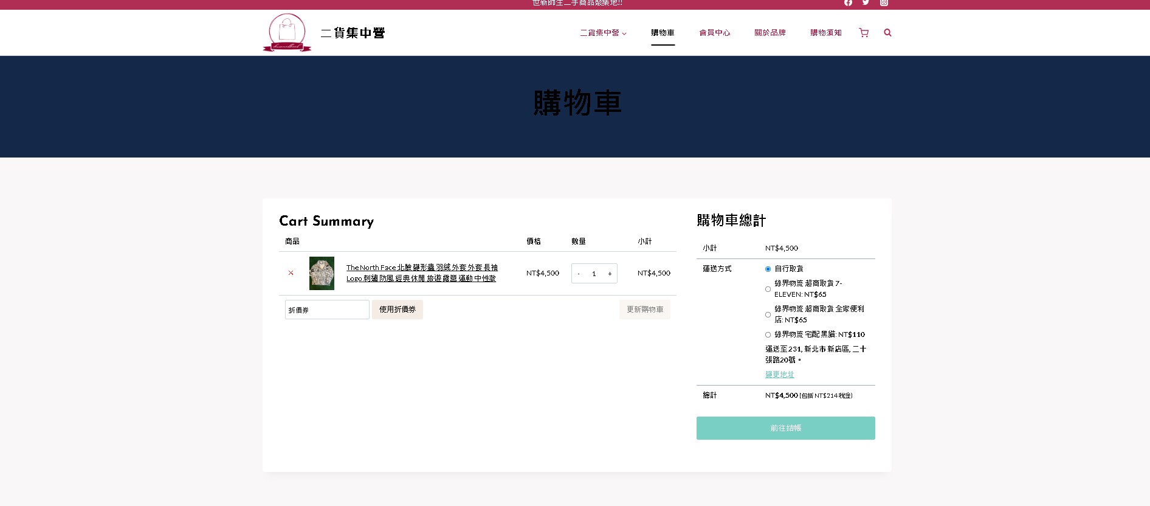Click 使用折價券 apply coupon button

(x=397, y=310)
